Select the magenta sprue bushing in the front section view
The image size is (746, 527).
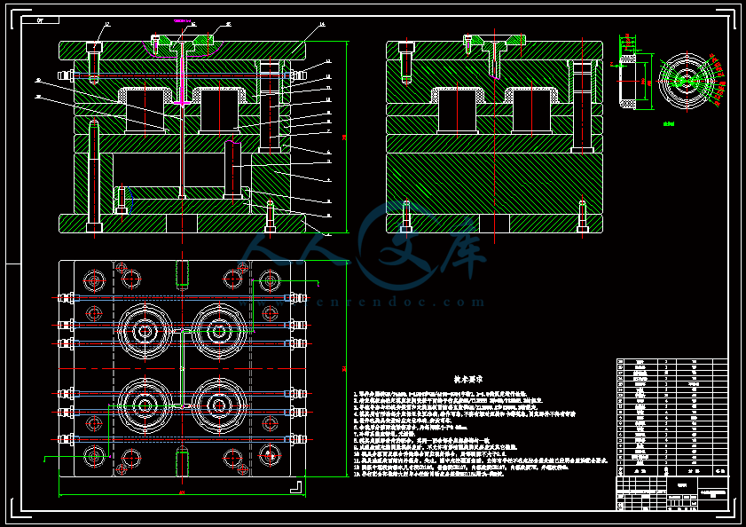point(182,74)
